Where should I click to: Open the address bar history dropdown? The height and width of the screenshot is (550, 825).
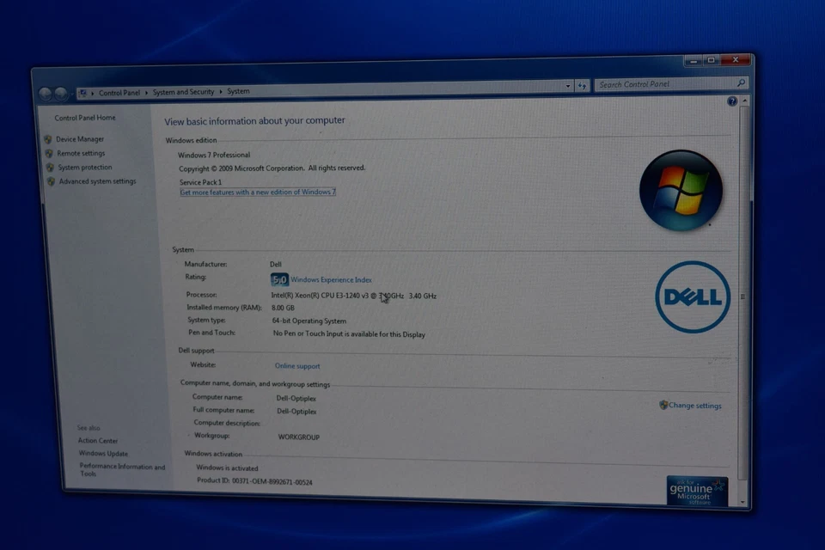(567, 85)
